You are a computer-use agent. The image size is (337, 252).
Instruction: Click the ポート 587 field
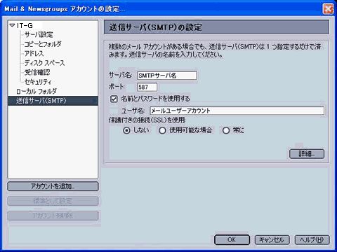coord(147,87)
